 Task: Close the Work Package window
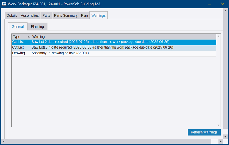coord(223,4)
